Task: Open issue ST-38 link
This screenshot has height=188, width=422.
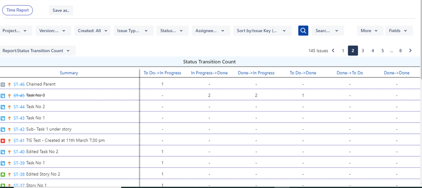Action: (19, 174)
